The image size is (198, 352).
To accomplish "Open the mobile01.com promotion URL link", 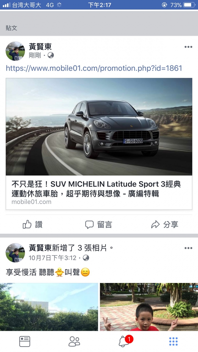I will click(94, 68).
